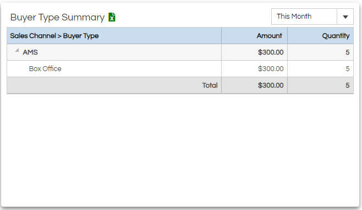Image resolution: width=362 pixels, height=210 pixels.
Task: Click the Total quantity cell
Action: coord(320,85)
